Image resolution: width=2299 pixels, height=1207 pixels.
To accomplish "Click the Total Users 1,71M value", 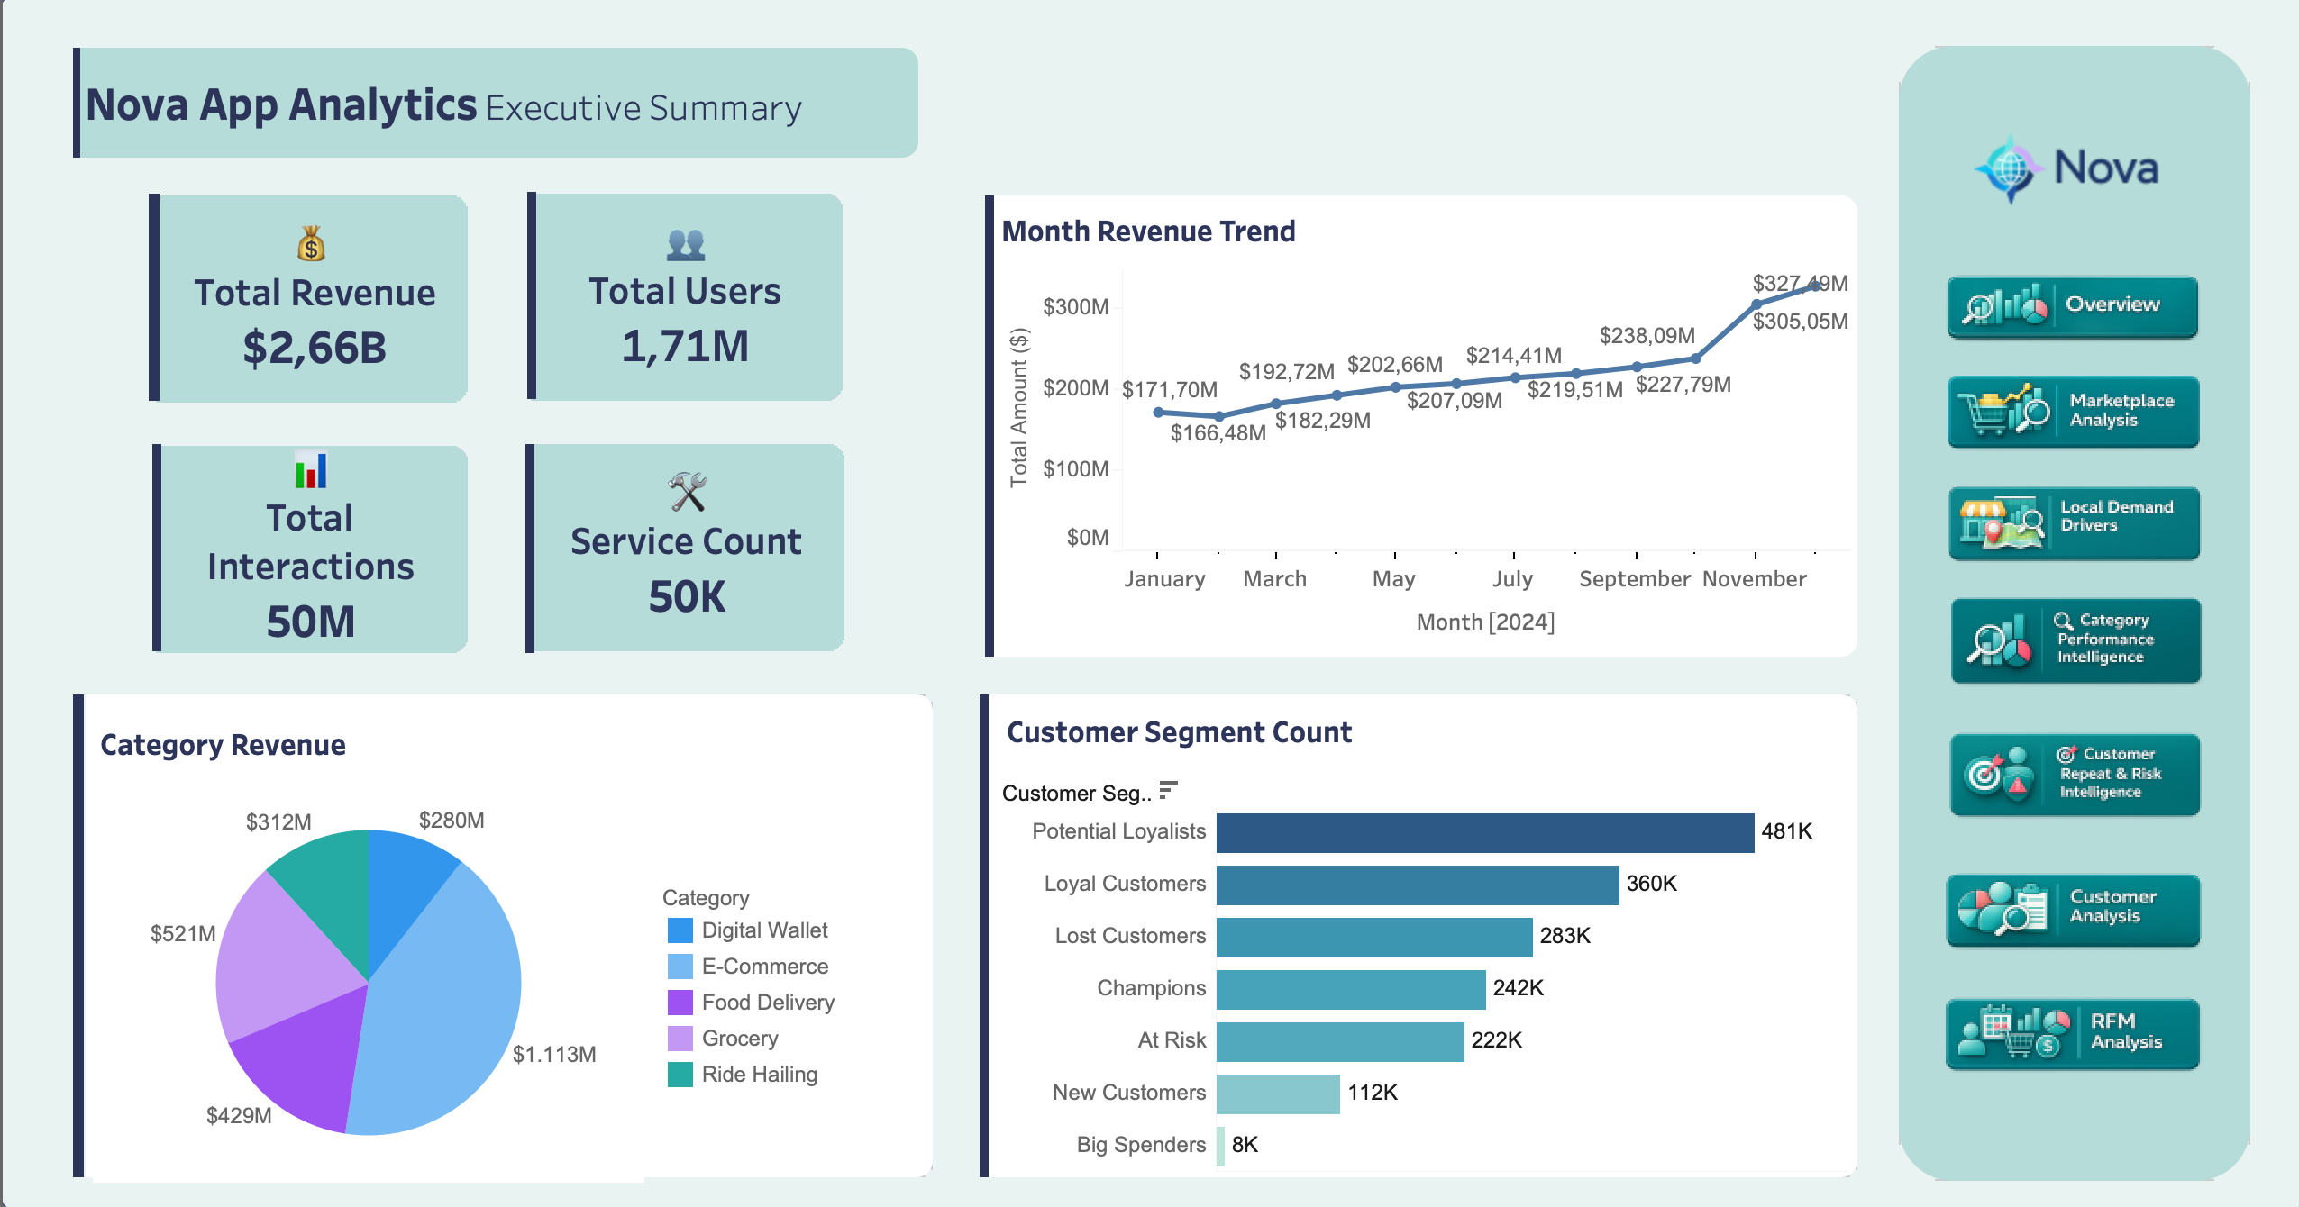I will (x=685, y=346).
